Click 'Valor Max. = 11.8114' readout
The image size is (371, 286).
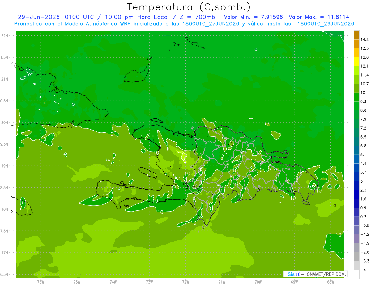pyautogui.click(x=319, y=17)
